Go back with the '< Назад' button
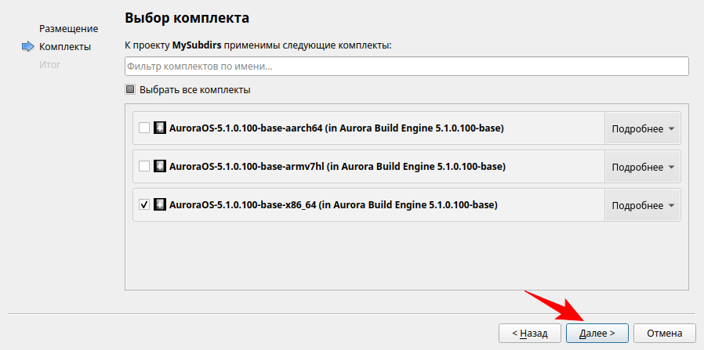 pos(530,333)
